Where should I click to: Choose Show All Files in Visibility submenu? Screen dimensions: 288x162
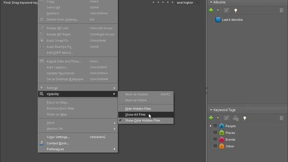click(146, 115)
